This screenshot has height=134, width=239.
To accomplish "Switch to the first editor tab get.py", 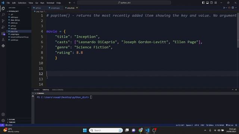I will [38, 8].
